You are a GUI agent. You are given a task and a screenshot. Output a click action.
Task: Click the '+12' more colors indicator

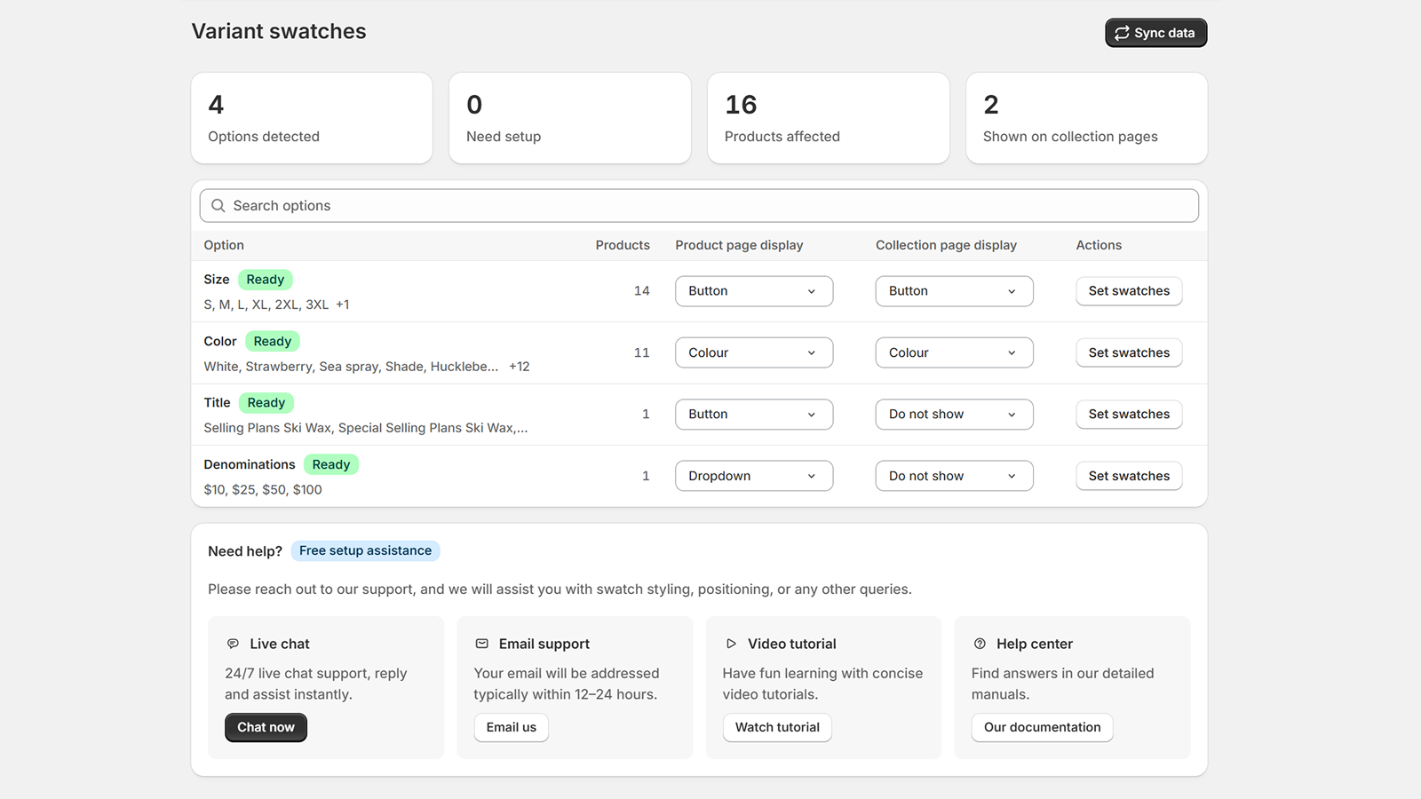(x=520, y=367)
